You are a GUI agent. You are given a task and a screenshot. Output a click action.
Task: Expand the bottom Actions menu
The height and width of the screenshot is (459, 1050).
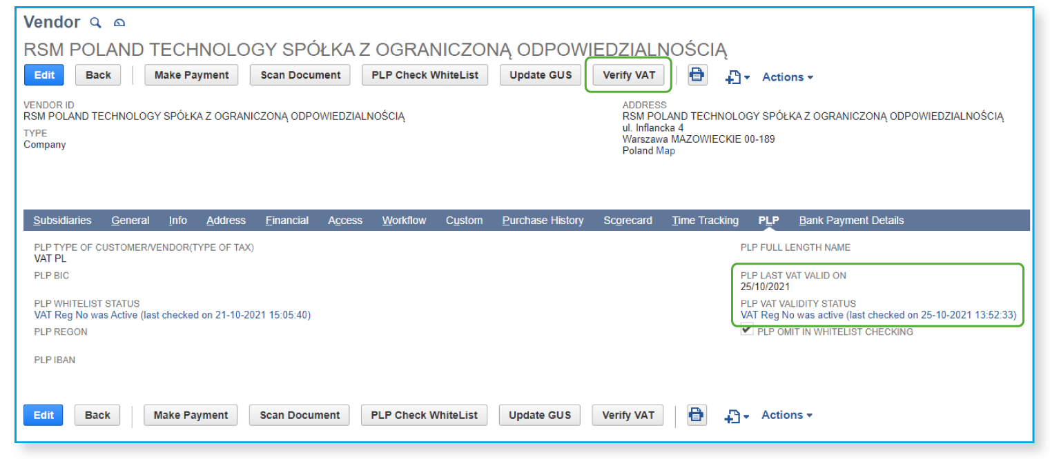pyautogui.click(x=787, y=415)
